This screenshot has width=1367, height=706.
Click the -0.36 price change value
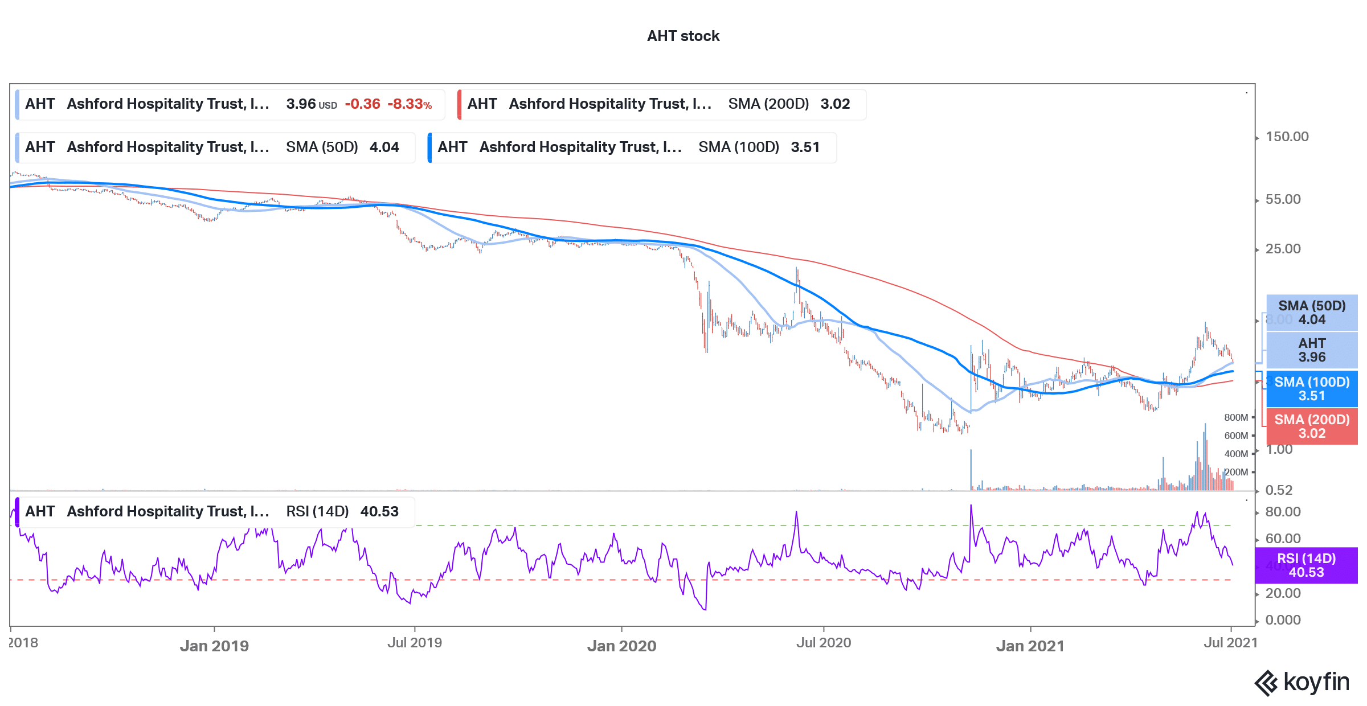(362, 104)
